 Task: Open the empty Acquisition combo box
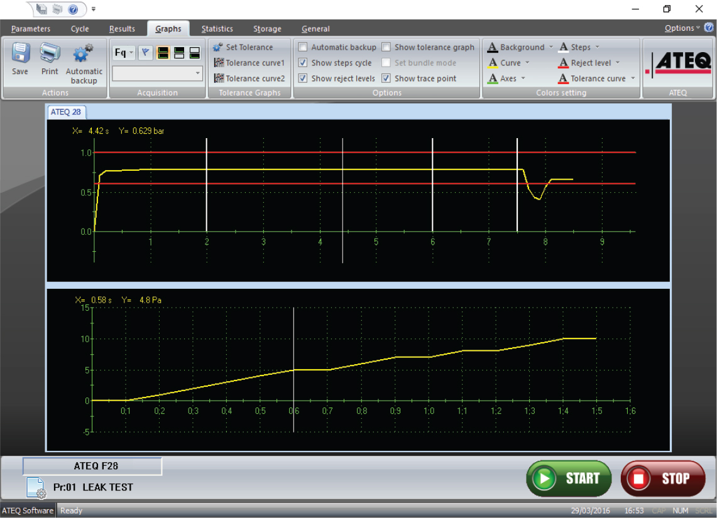point(157,73)
